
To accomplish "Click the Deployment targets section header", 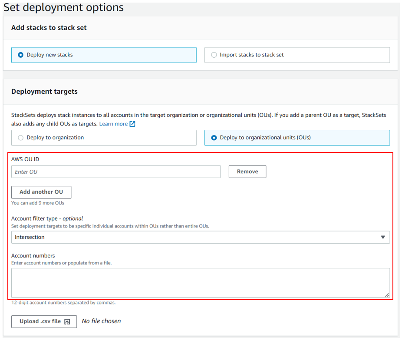I will (x=44, y=92).
